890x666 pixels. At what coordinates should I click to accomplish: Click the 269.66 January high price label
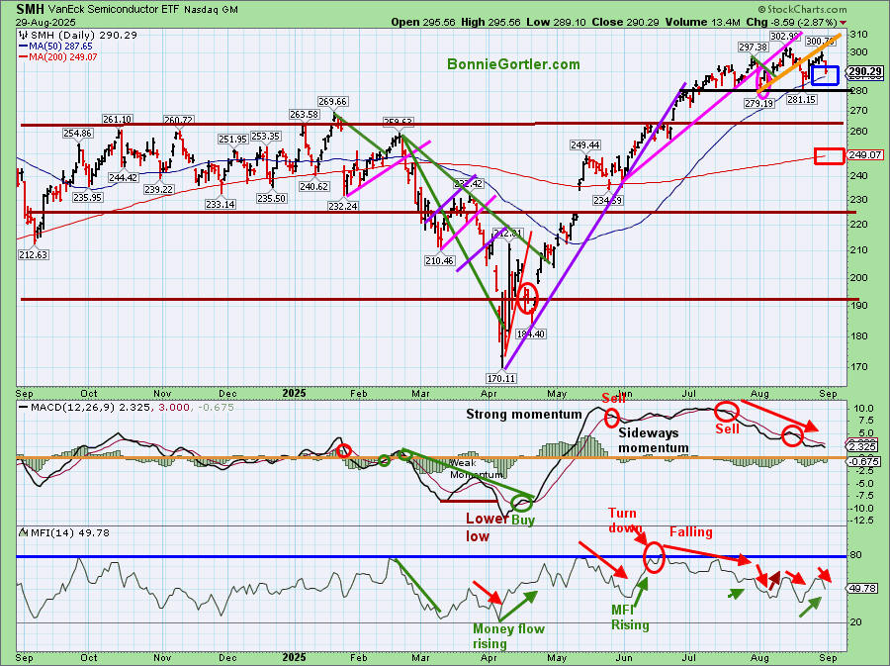point(332,101)
